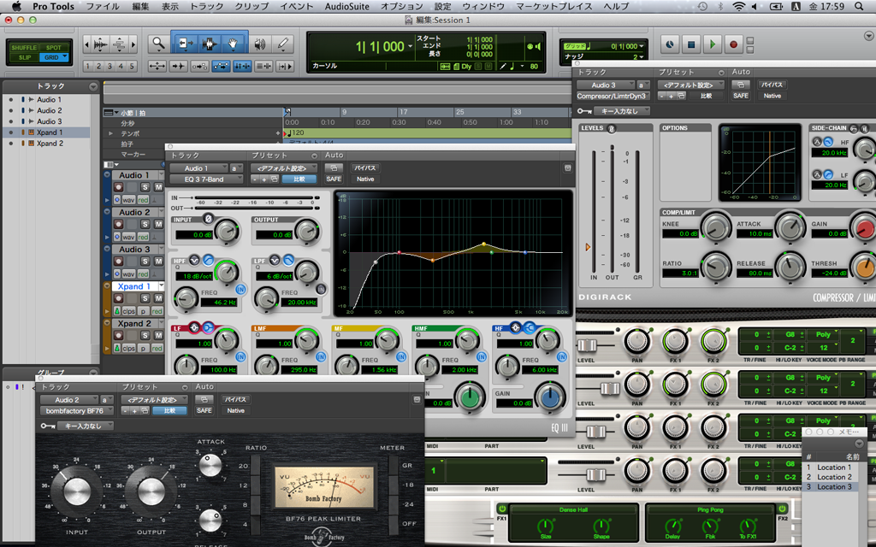The width and height of the screenshot is (876, 547).
Task: Click the Online clock transport button
Action: click(670, 44)
